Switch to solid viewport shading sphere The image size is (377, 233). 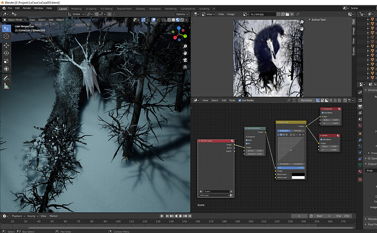[173, 20]
